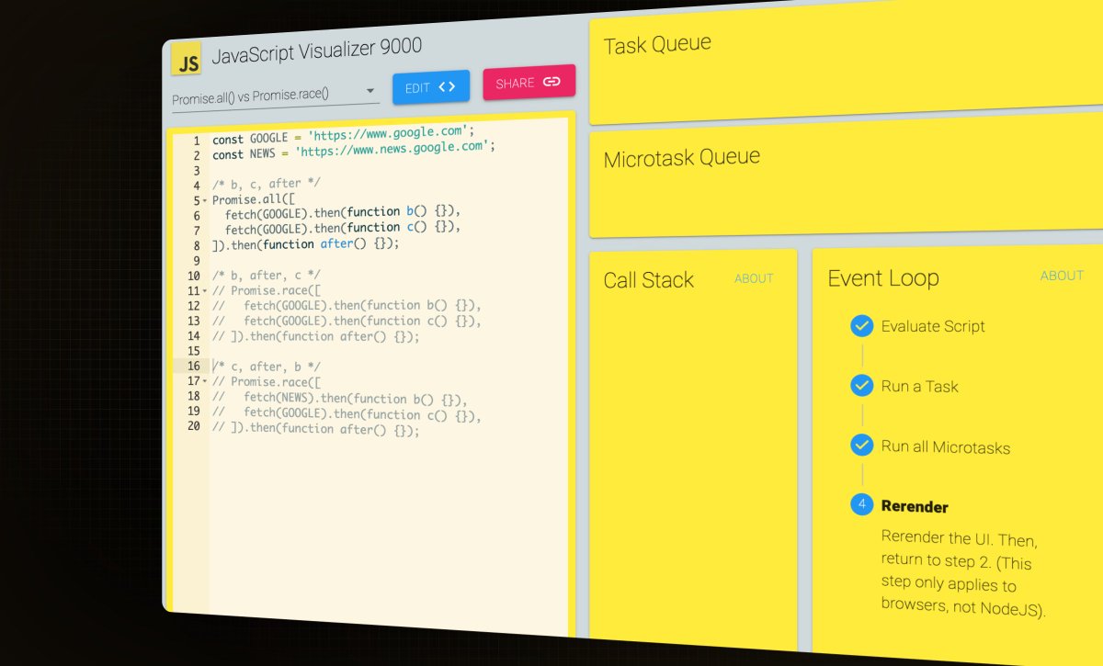Click the EDIT button
The image size is (1103, 666).
click(x=431, y=87)
